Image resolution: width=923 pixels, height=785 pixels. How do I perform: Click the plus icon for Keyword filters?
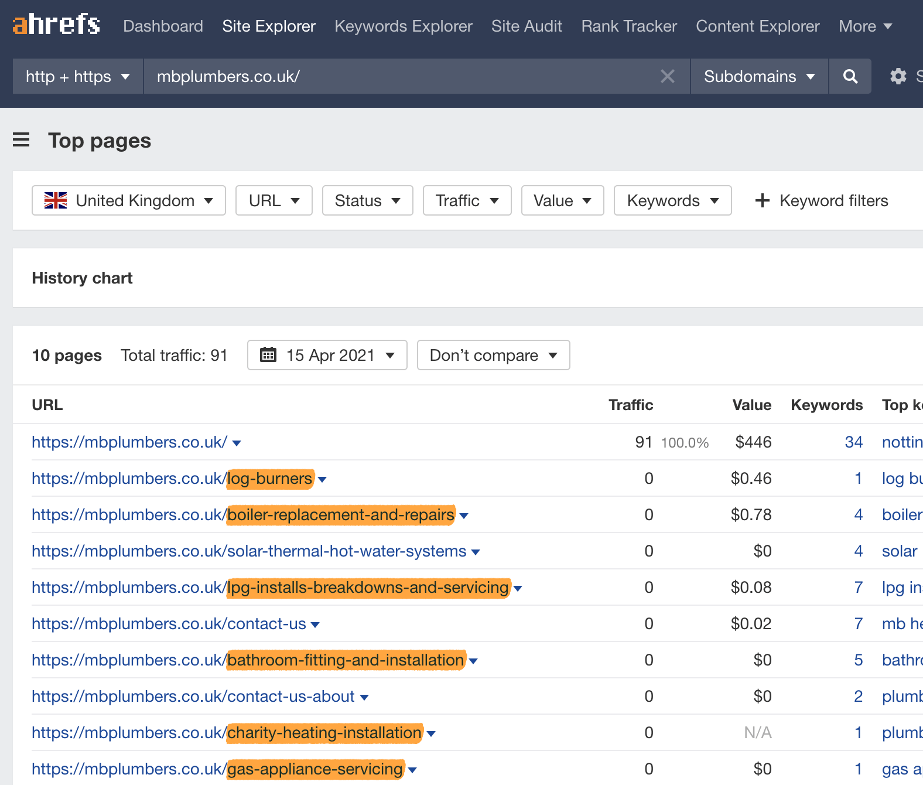762,201
